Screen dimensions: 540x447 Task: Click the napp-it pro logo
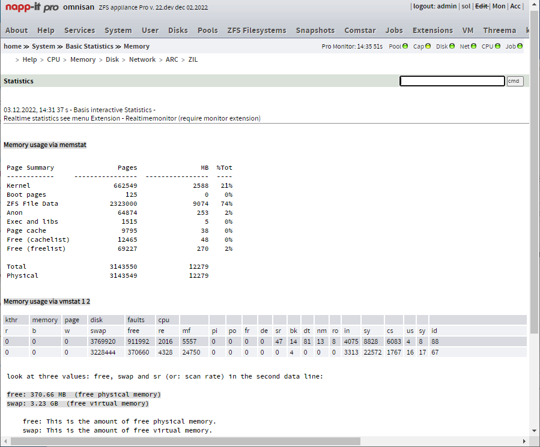point(32,7)
